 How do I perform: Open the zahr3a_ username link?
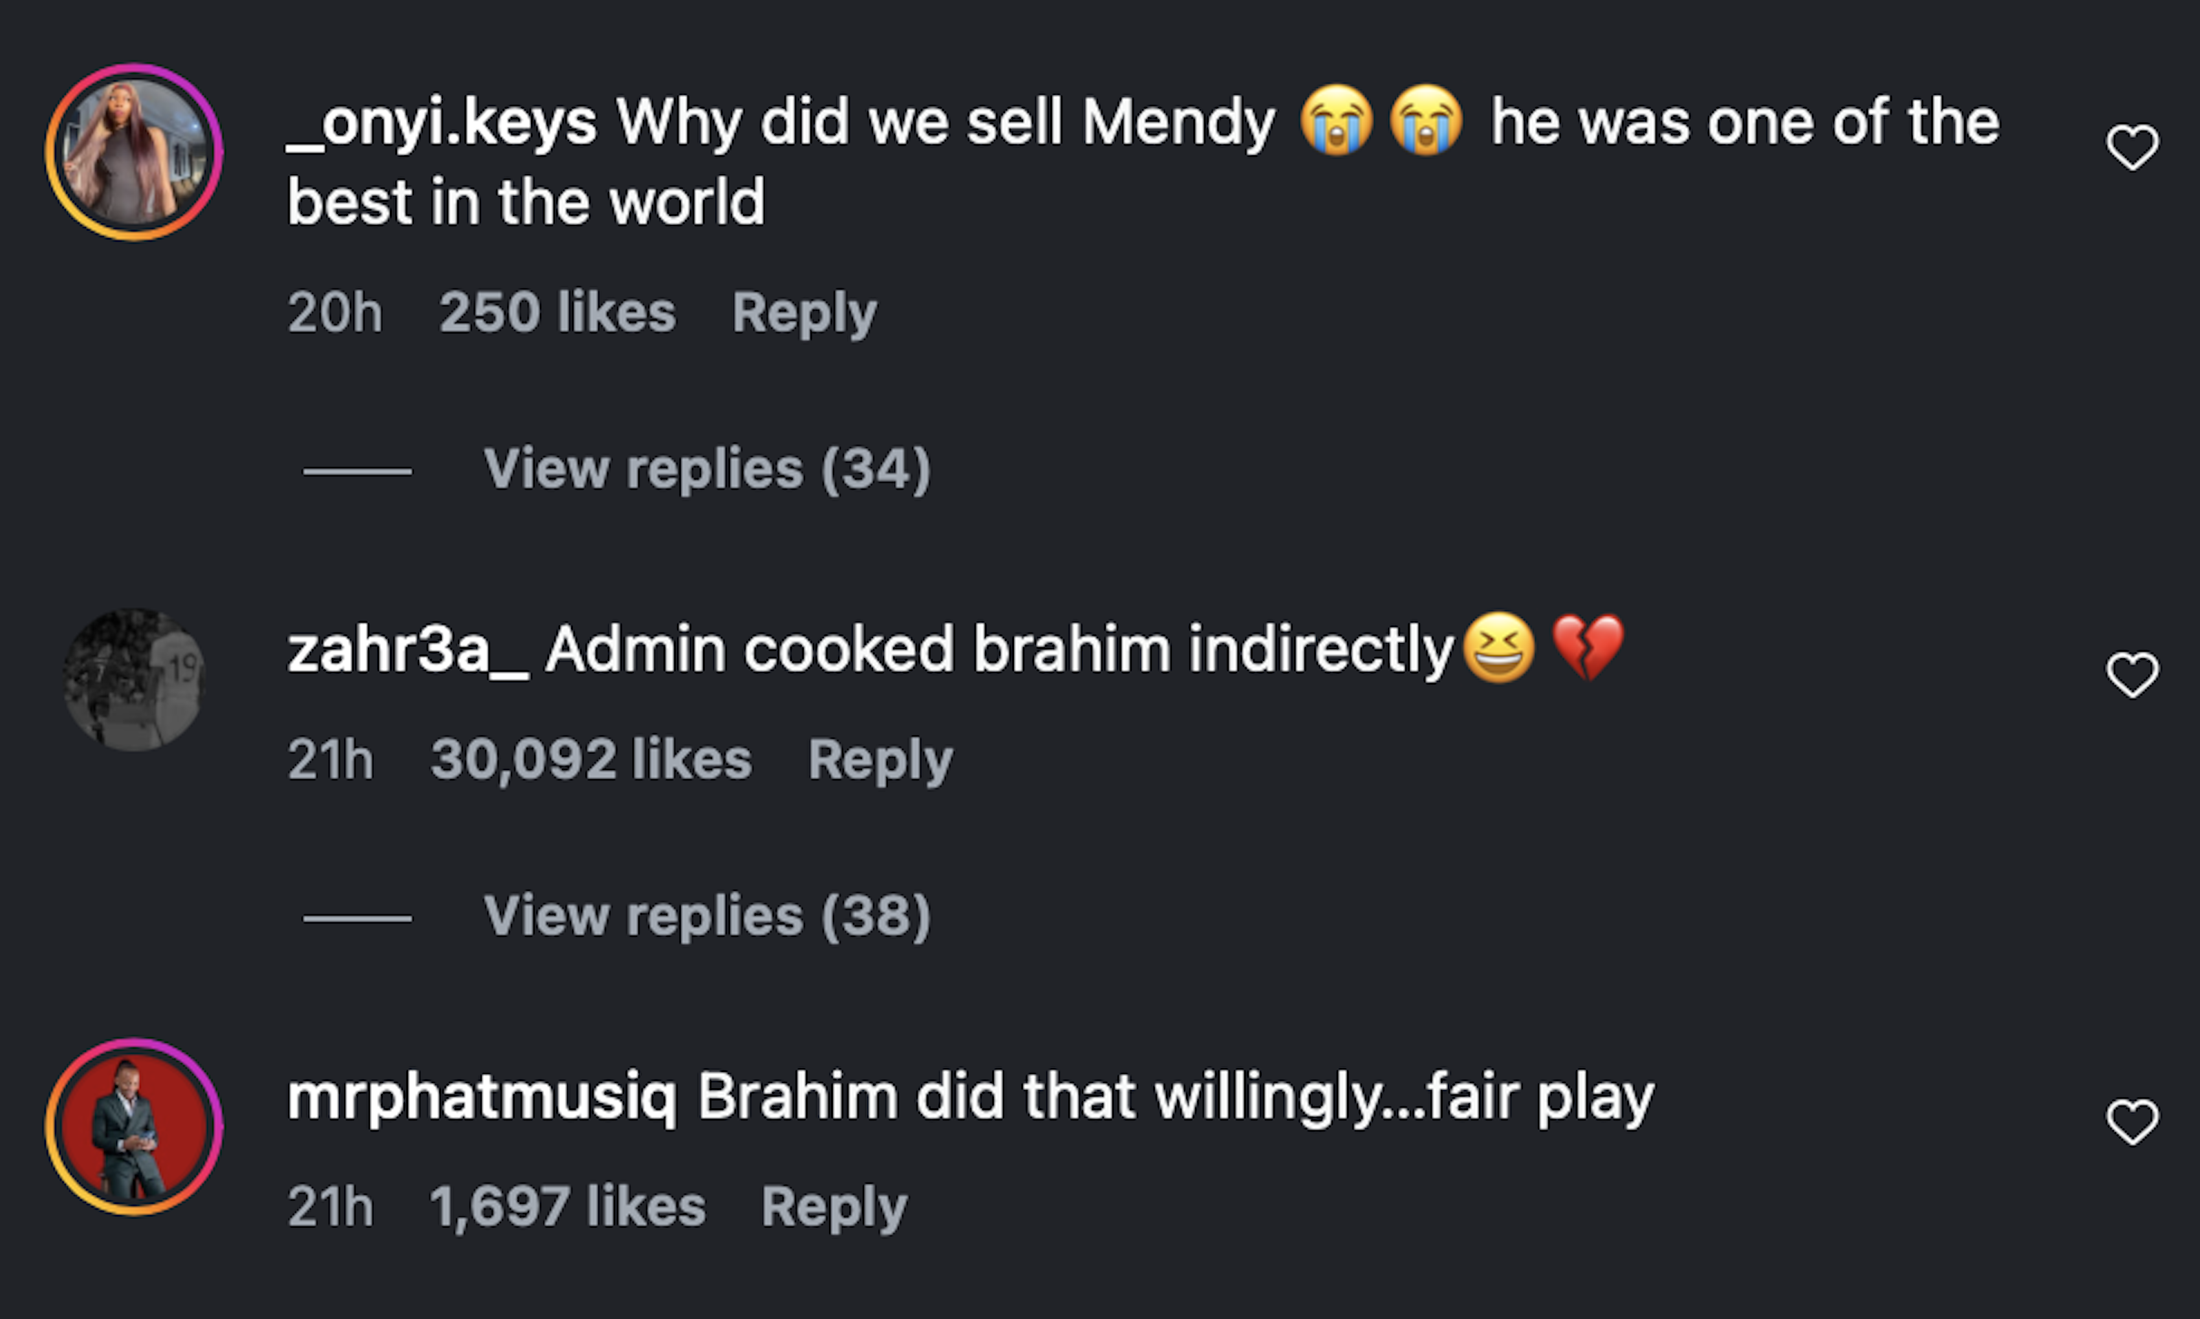pos(408,650)
